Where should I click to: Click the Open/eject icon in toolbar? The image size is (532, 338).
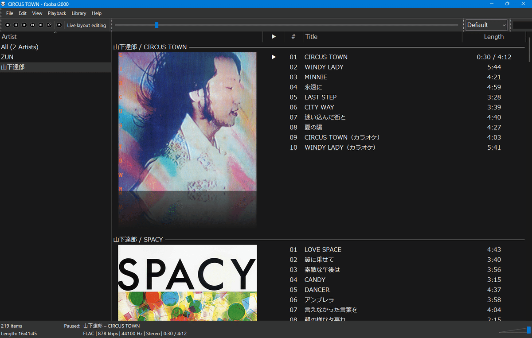point(59,25)
